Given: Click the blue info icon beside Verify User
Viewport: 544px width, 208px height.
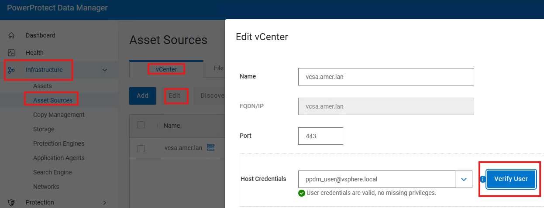Looking at the screenshot, I should (482, 179).
